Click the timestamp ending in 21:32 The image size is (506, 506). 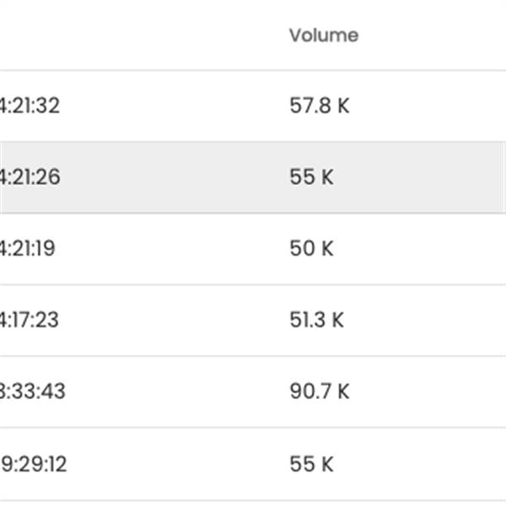point(30,106)
